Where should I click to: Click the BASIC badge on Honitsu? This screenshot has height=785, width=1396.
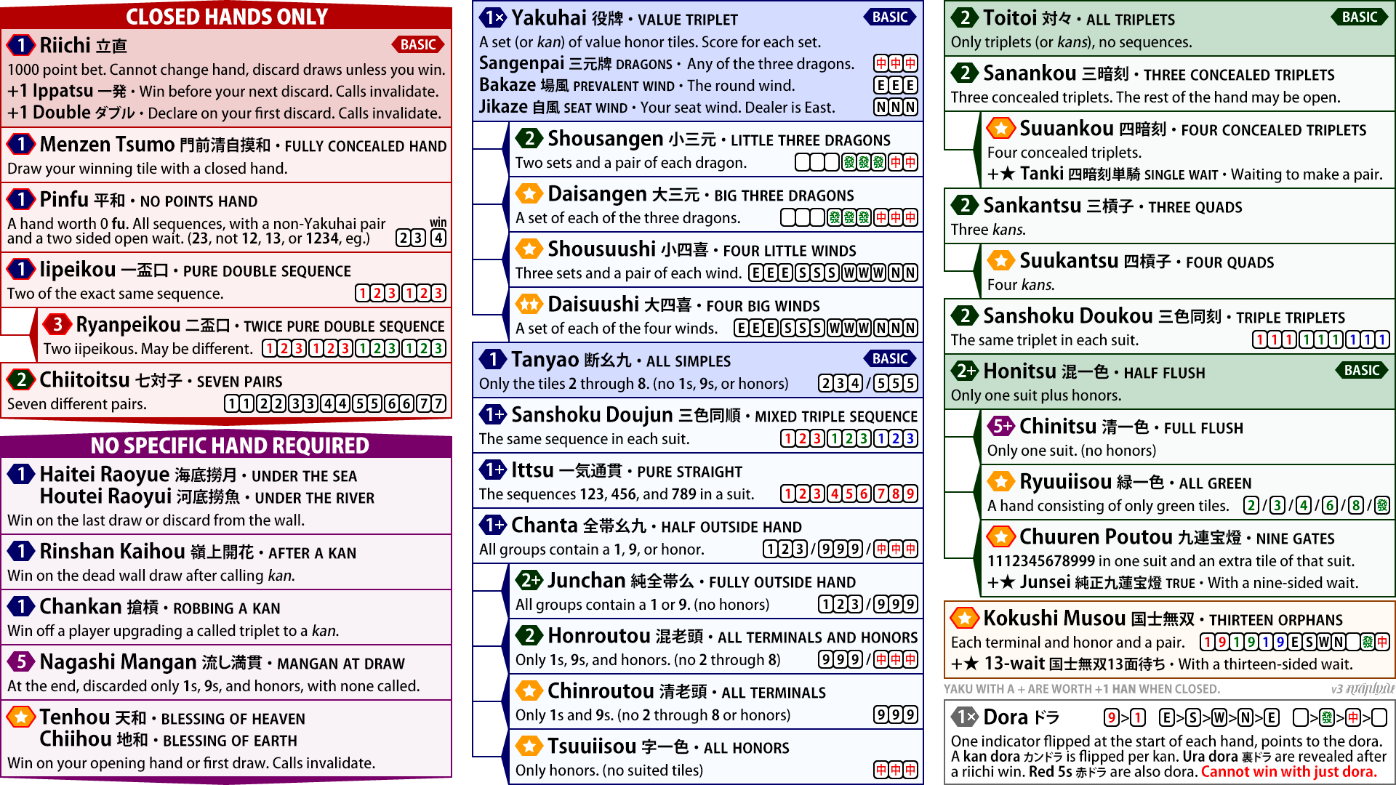[1361, 370]
